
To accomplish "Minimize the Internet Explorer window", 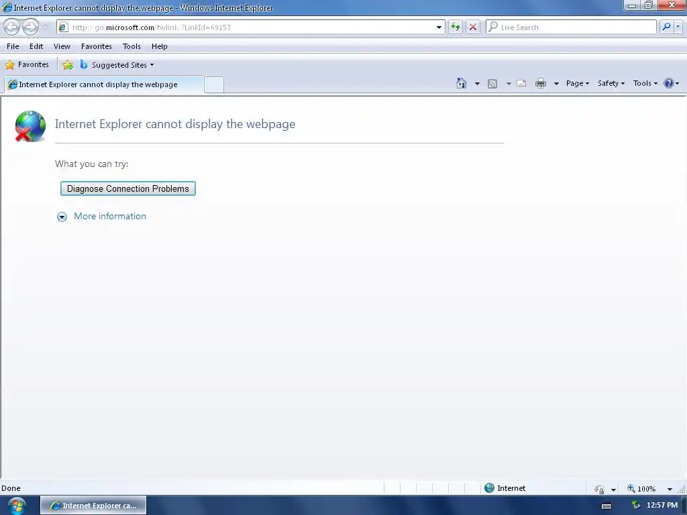I will point(632,5).
